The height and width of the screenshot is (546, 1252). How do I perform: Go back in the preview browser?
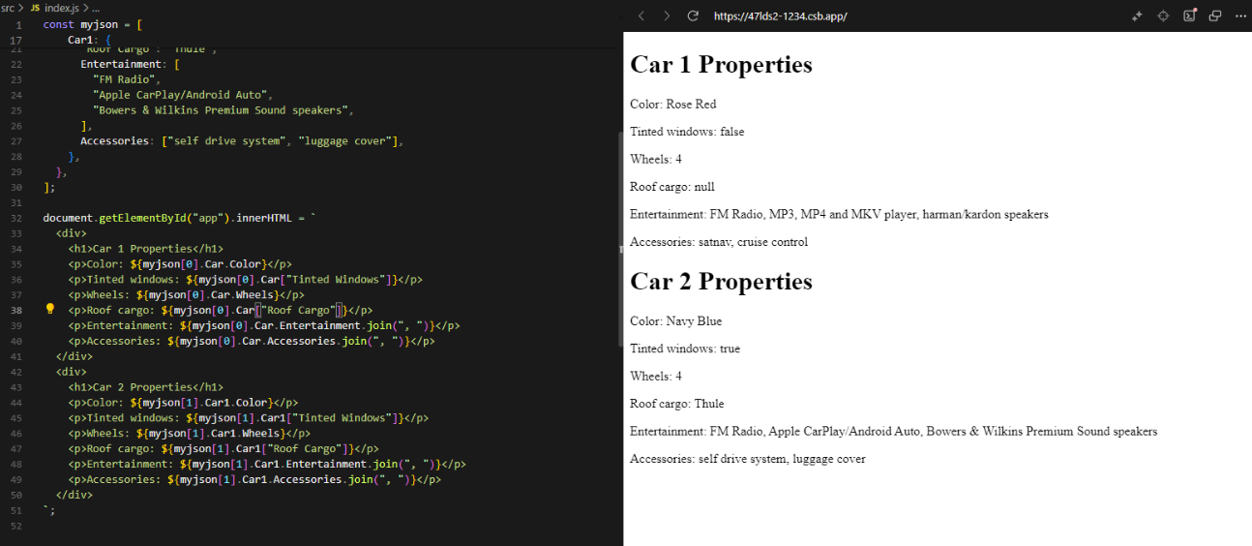[641, 15]
